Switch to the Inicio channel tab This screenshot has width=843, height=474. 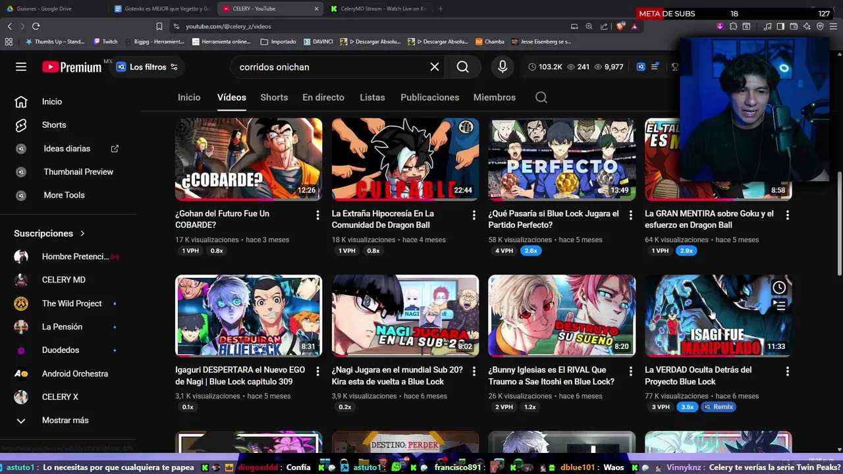point(189,97)
